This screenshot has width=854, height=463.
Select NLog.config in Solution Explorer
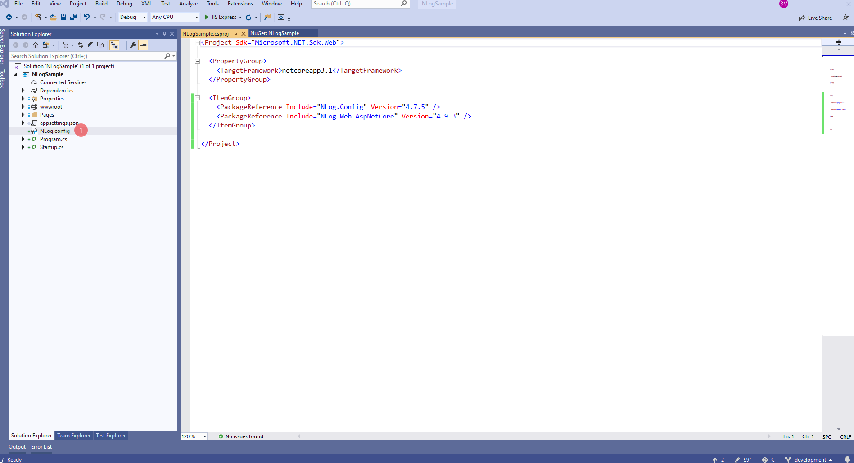54,131
